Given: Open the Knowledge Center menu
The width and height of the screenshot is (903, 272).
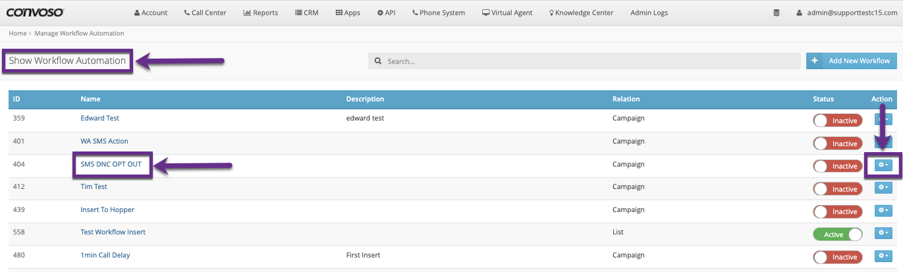Looking at the screenshot, I should tap(582, 13).
